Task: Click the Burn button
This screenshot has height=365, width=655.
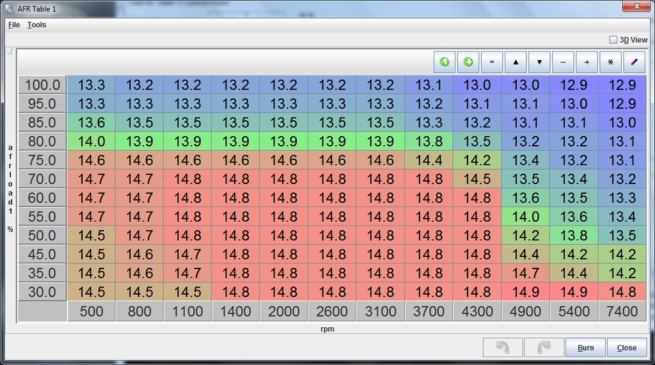Action: [585, 348]
